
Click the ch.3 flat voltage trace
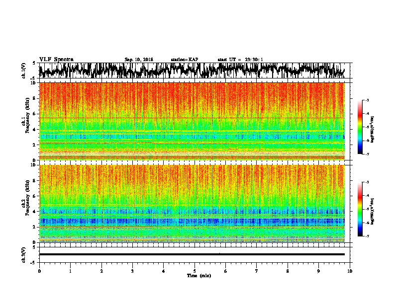192,254
